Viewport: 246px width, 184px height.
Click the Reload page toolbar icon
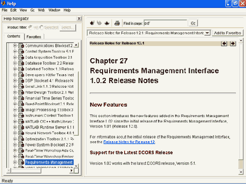pos(107,23)
